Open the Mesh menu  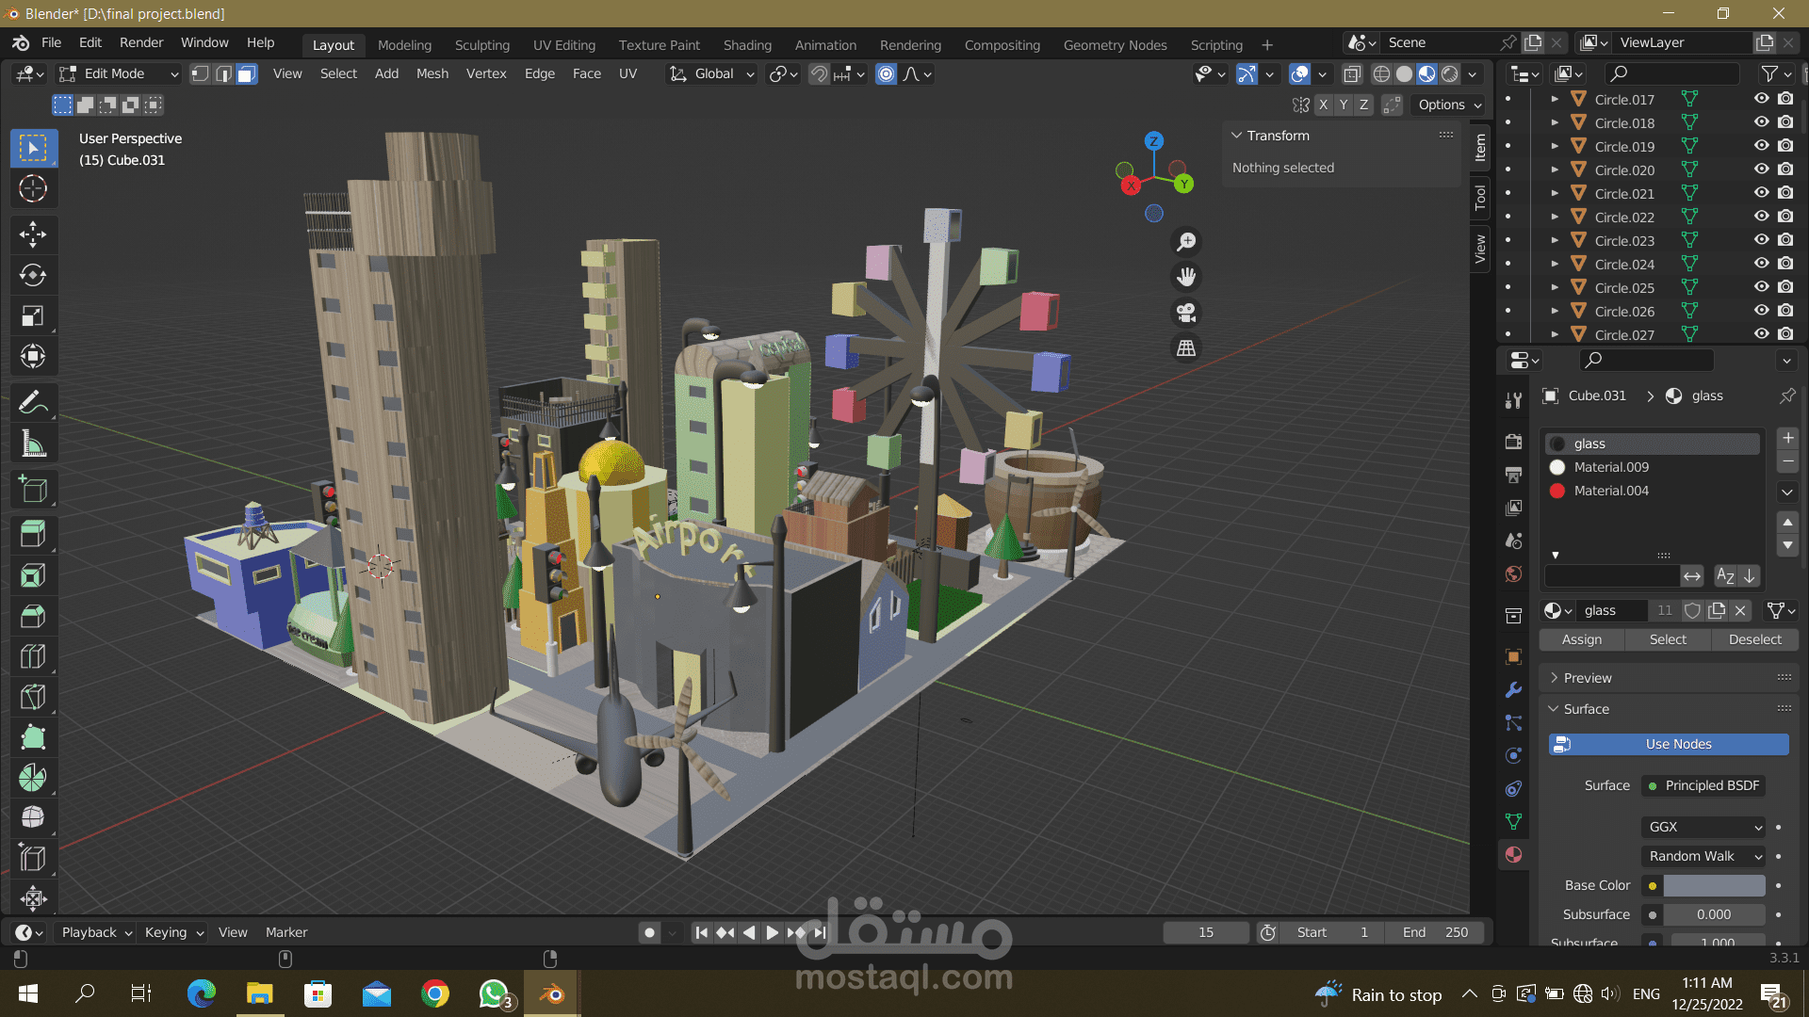432,73
